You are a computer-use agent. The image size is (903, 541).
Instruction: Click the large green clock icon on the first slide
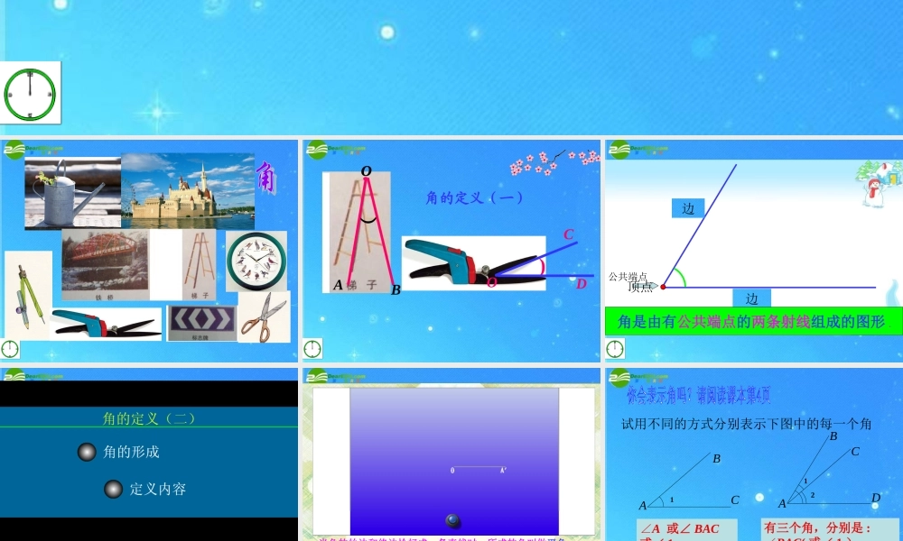30,93
